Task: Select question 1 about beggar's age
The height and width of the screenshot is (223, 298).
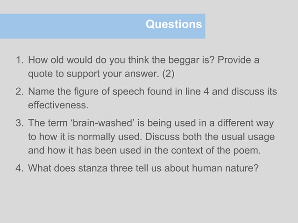Action: pos(138,67)
